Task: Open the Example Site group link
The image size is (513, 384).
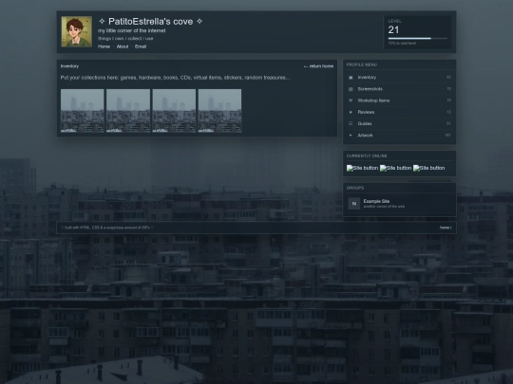Action: (x=376, y=201)
